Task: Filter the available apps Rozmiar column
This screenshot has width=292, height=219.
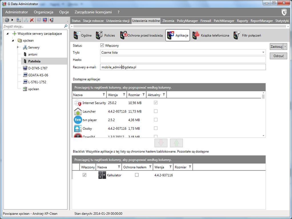Action: (x=144, y=94)
